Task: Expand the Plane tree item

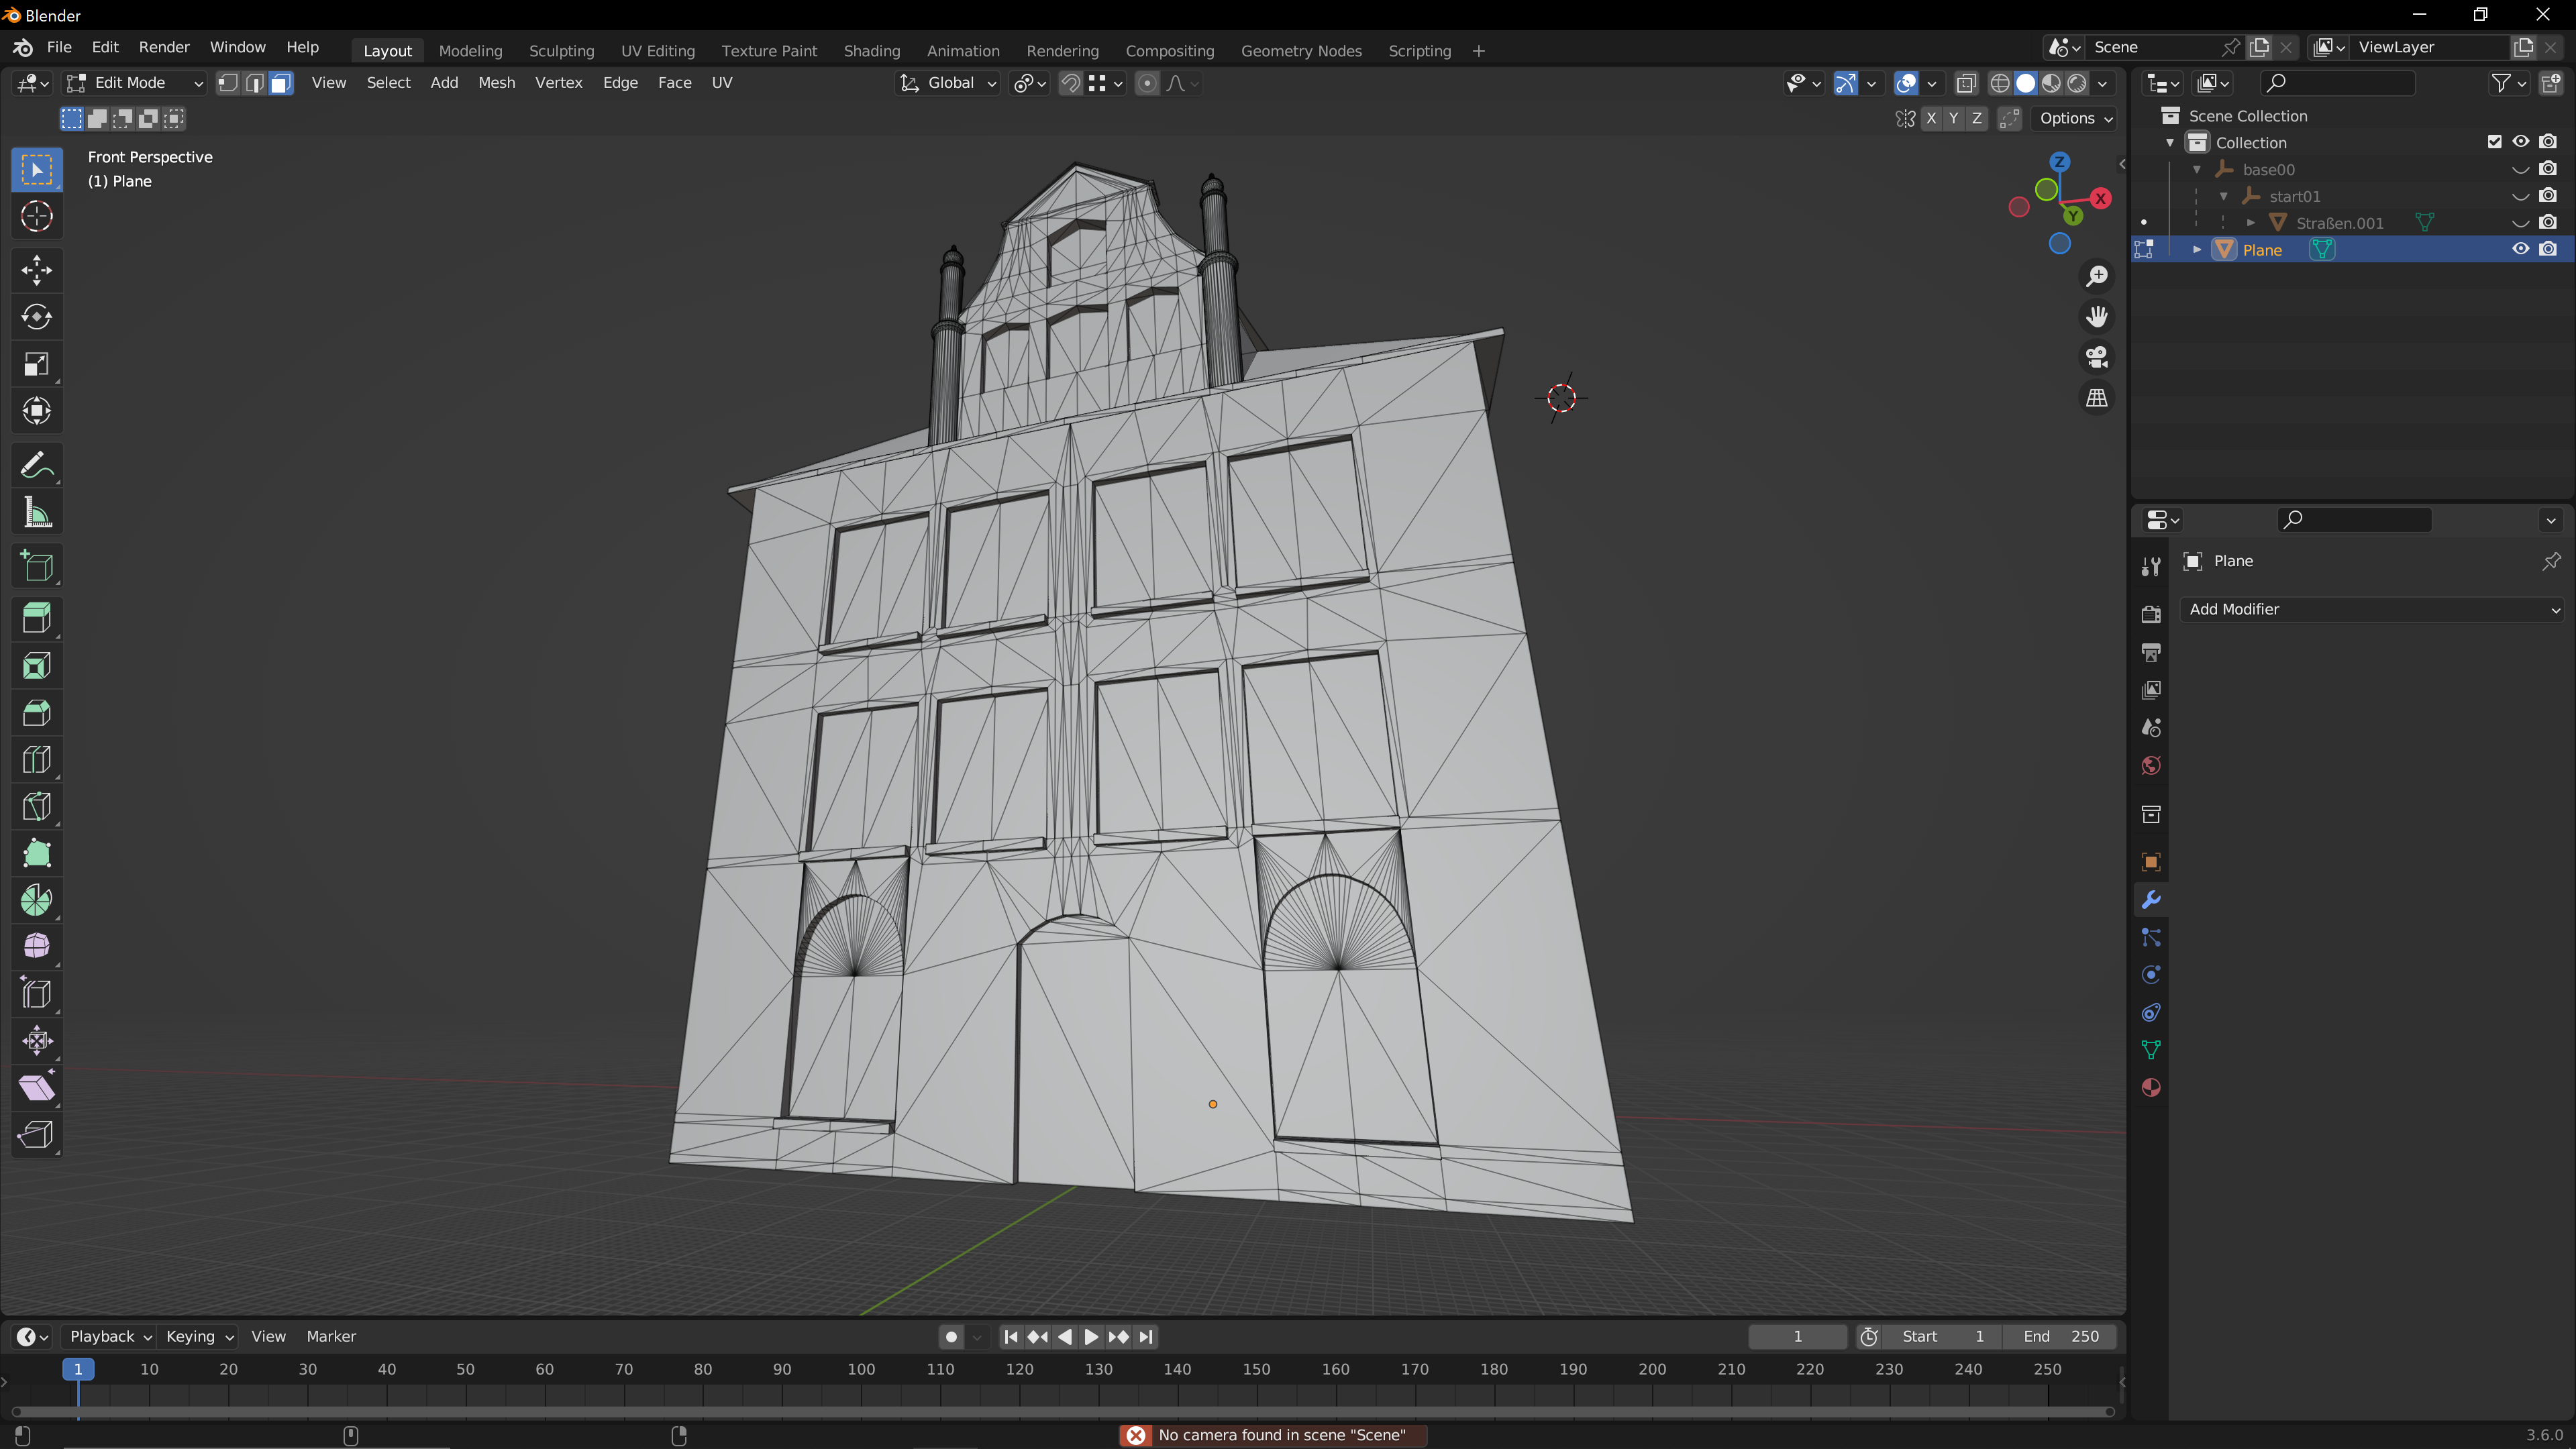Action: click(x=2197, y=249)
